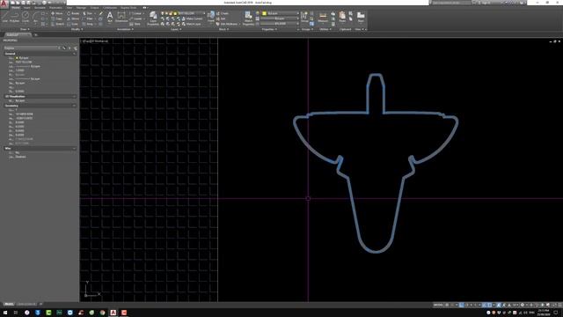Viewport: 563px width, 317px height.
Task: Click the Create block button
Action: click(x=223, y=13)
